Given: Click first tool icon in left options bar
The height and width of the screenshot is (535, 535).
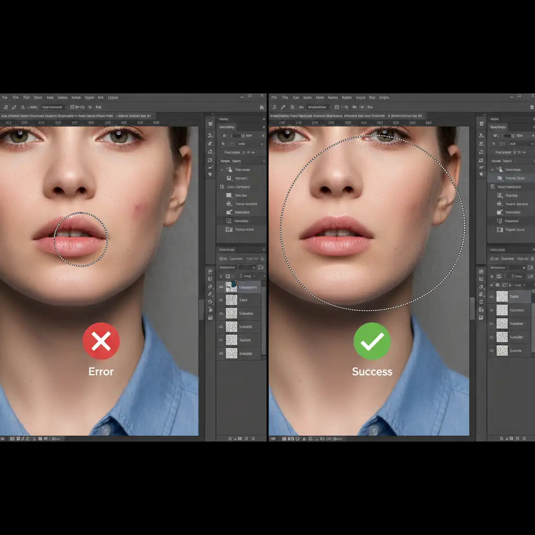Looking at the screenshot, I should [x=5, y=107].
